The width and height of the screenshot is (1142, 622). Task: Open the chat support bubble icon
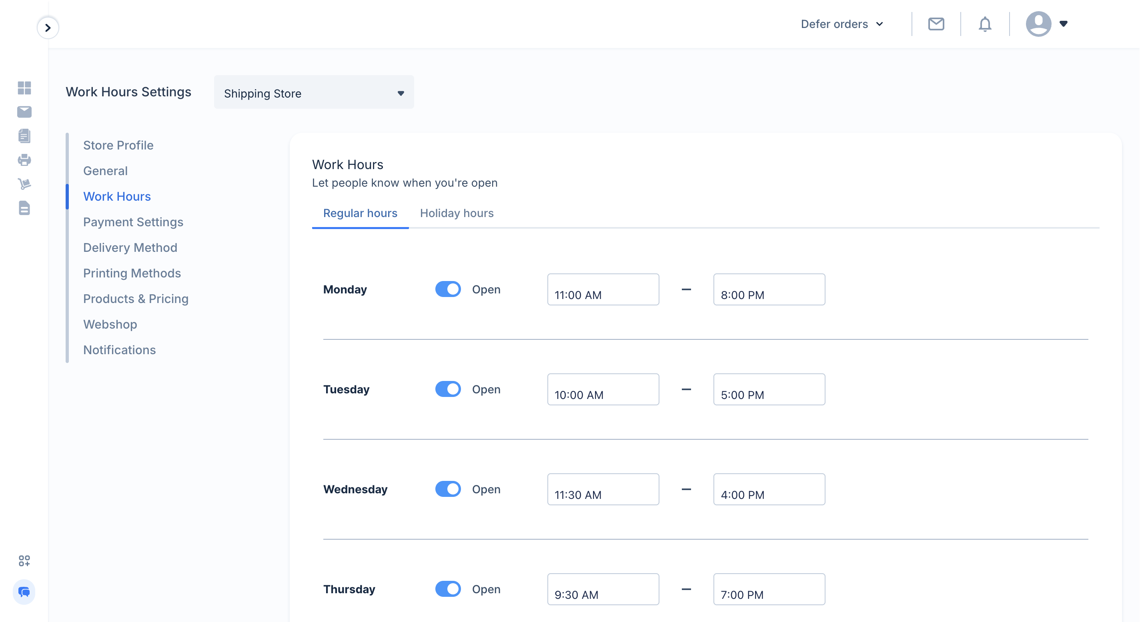(24, 592)
